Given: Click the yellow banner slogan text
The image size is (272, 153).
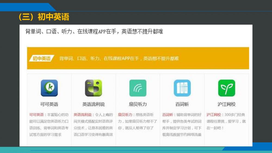Looking at the screenshot, I should pos(119,59).
